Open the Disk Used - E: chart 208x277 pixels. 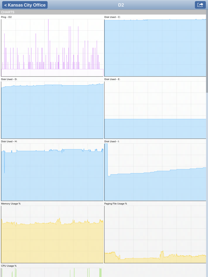coord(155,110)
